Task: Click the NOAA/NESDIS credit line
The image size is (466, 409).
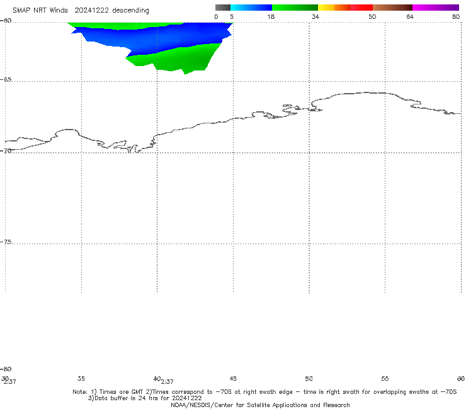Action: coord(260,405)
